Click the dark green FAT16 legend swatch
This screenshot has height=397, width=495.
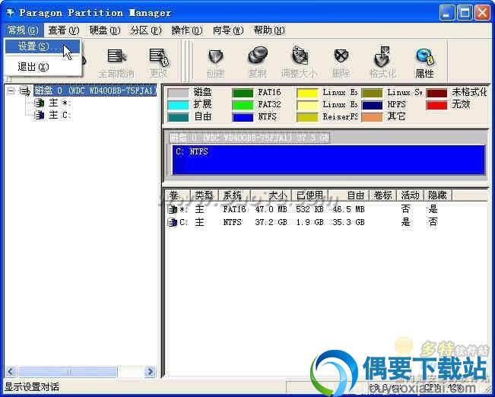[243, 94]
